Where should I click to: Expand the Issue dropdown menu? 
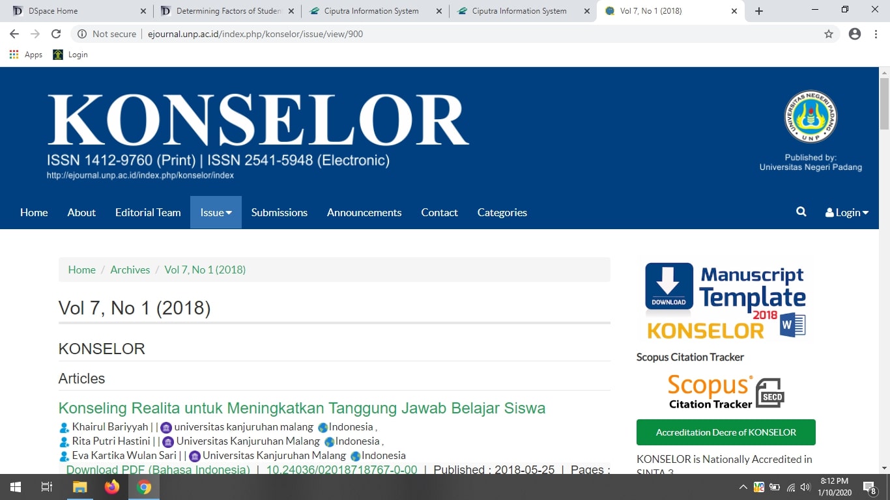click(216, 212)
